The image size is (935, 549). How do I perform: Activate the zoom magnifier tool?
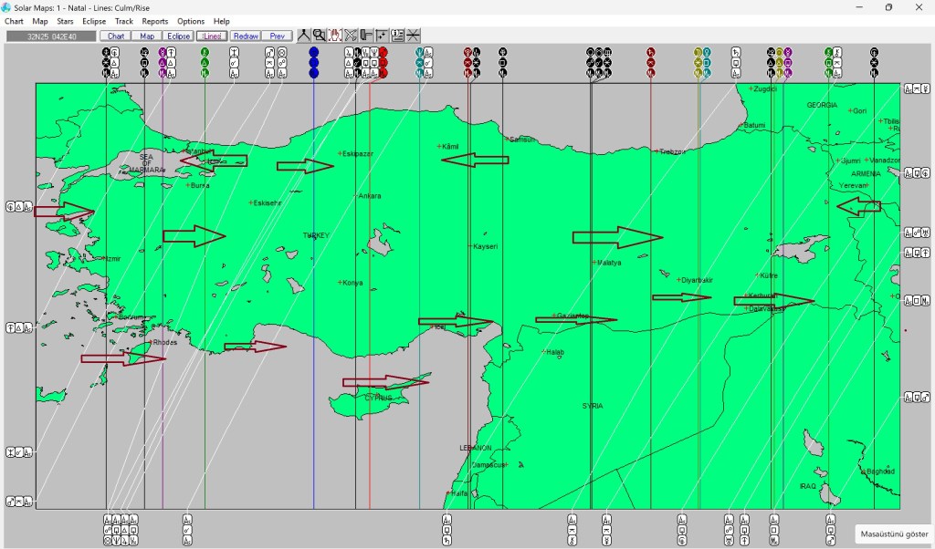pos(319,36)
